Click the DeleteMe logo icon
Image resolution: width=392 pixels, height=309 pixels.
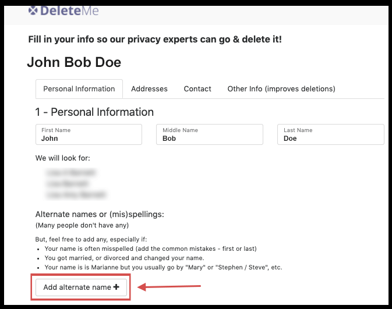click(x=34, y=10)
